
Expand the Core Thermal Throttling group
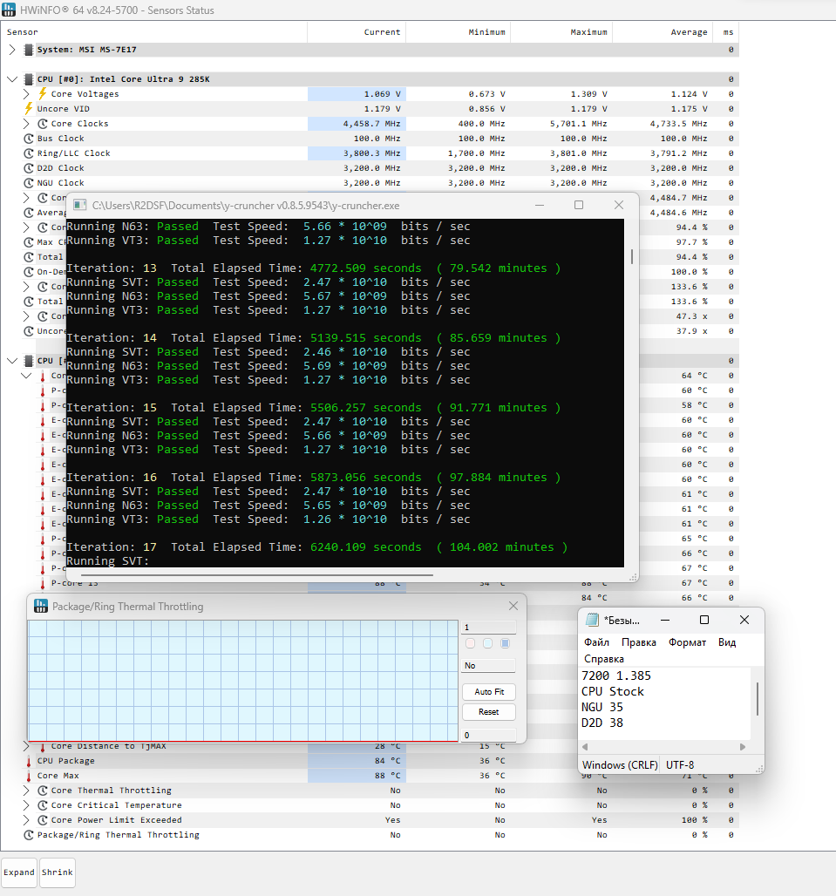coord(26,791)
